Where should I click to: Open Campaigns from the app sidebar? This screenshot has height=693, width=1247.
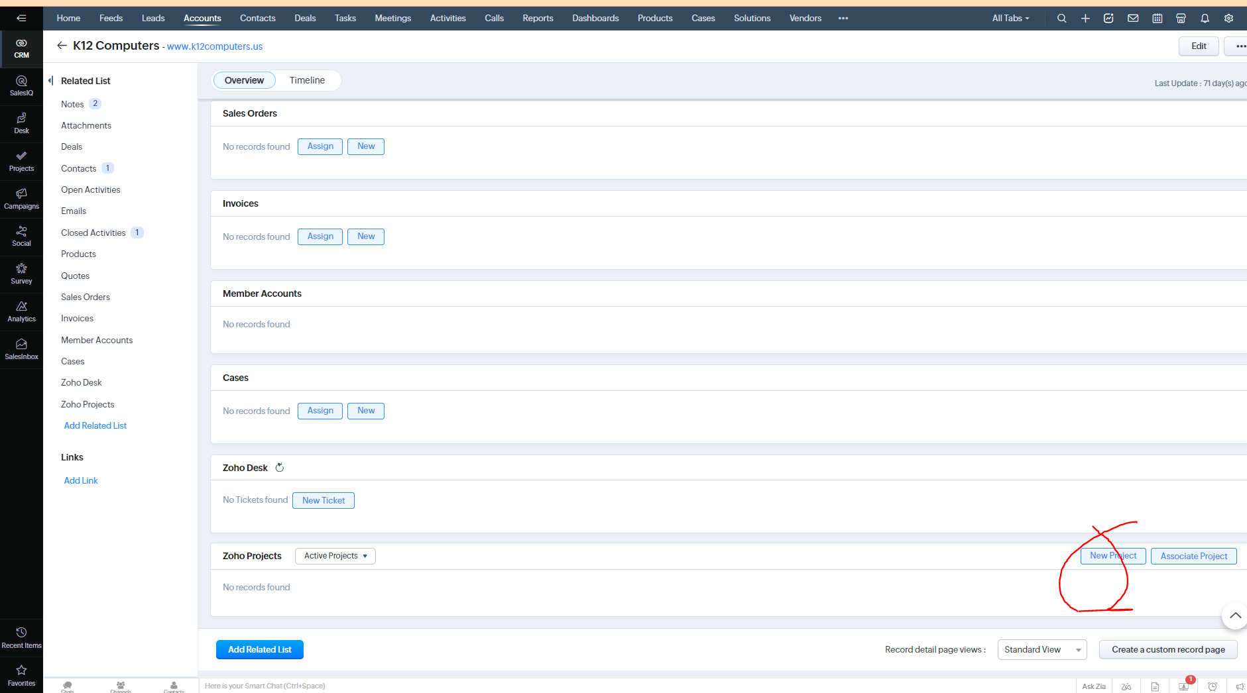click(x=21, y=199)
